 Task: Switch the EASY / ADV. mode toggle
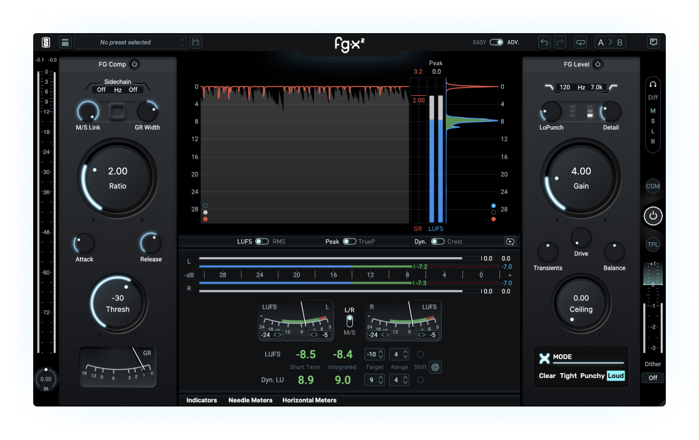click(x=496, y=43)
